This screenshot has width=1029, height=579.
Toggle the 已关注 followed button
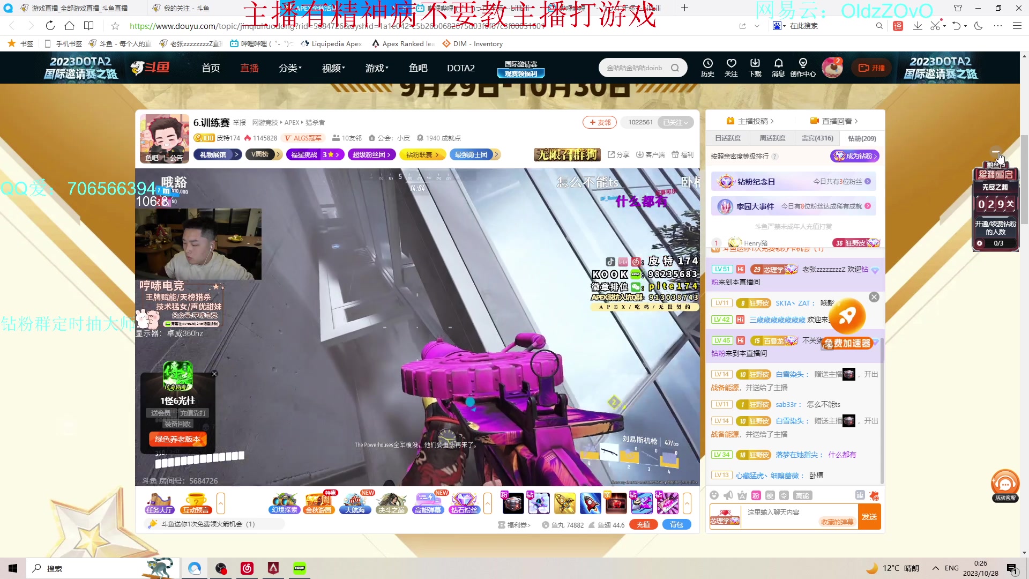coord(675,123)
